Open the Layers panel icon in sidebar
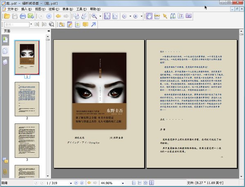The image size is (245, 187). pyautogui.click(x=5, y=62)
